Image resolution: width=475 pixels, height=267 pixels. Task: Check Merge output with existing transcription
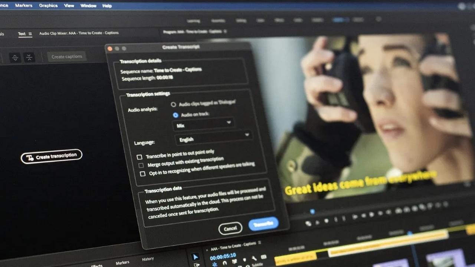tap(141, 165)
